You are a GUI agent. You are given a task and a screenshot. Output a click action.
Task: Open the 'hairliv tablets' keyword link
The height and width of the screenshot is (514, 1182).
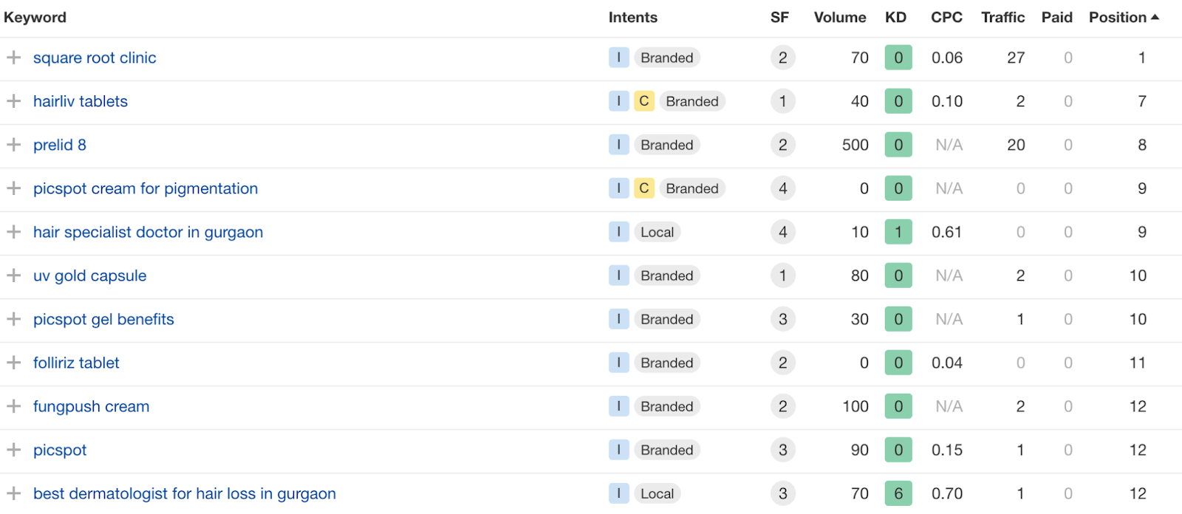click(81, 101)
